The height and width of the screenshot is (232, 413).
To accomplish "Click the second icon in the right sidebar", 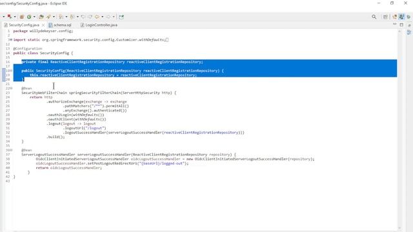I will click(x=409, y=32).
